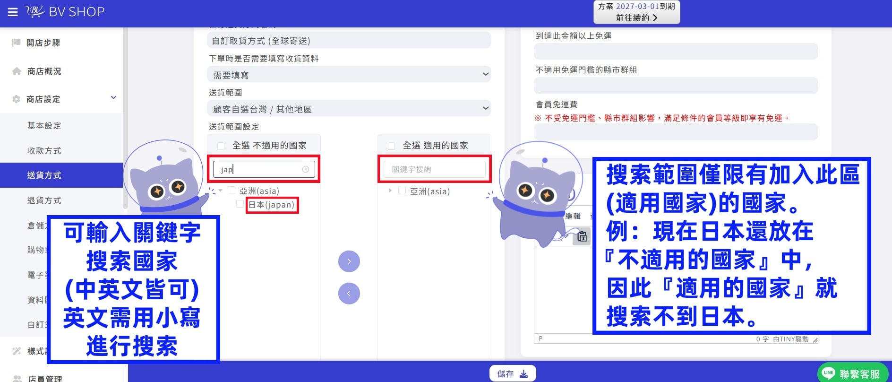Tick the 日本(japan) checkbox
The height and width of the screenshot is (382, 892).
coord(240,204)
